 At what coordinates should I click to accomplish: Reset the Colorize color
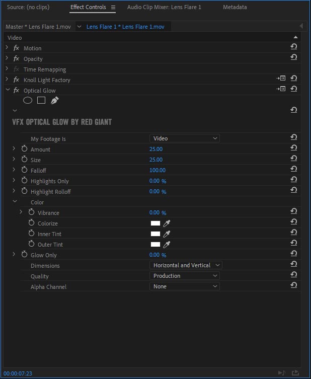293,221
